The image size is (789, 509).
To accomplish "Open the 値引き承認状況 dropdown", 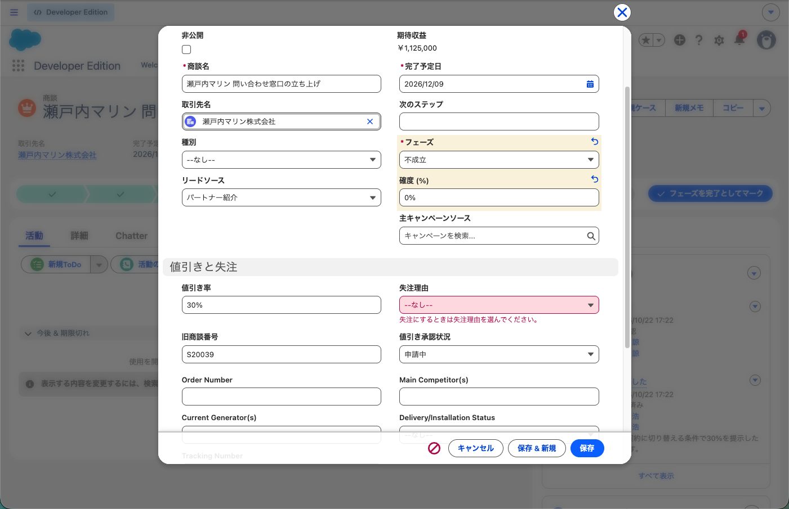I will (x=499, y=354).
